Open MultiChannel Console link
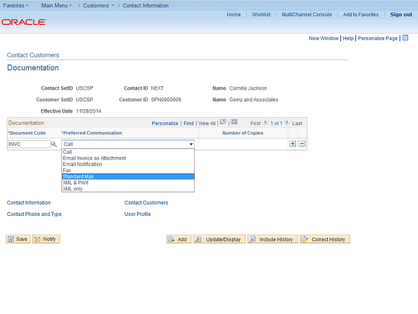The height and width of the screenshot is (314, 418). (306, 14)
